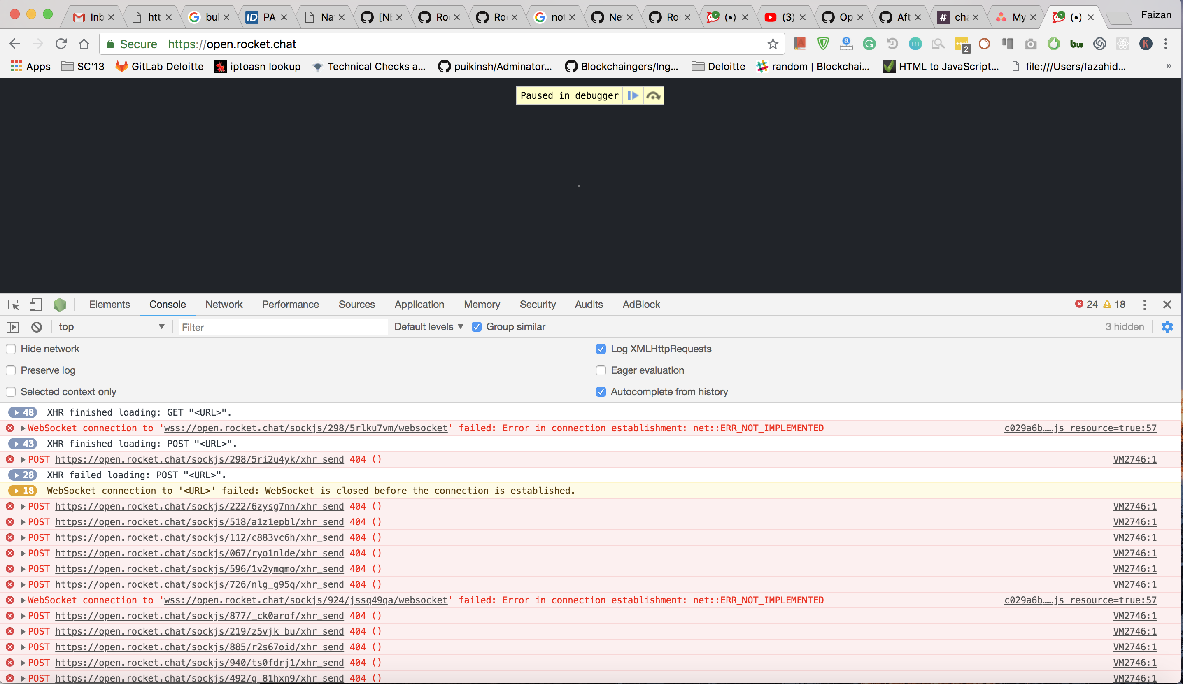Open DevTools settings gear
1183x684 pixels.
(1167, 327)
